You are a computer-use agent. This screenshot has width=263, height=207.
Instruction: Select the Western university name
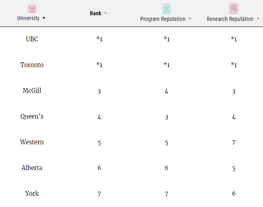point(32,142)
